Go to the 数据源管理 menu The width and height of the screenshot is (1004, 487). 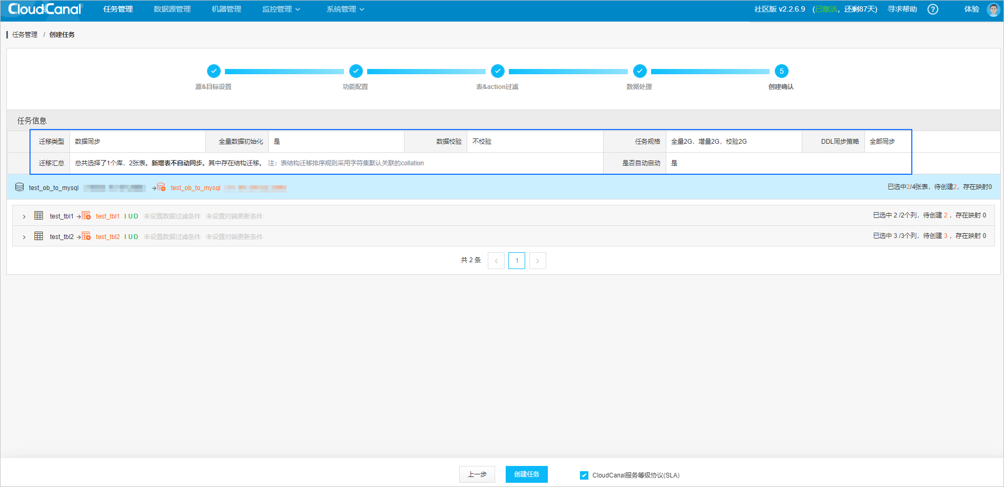[x=172, y=9]
